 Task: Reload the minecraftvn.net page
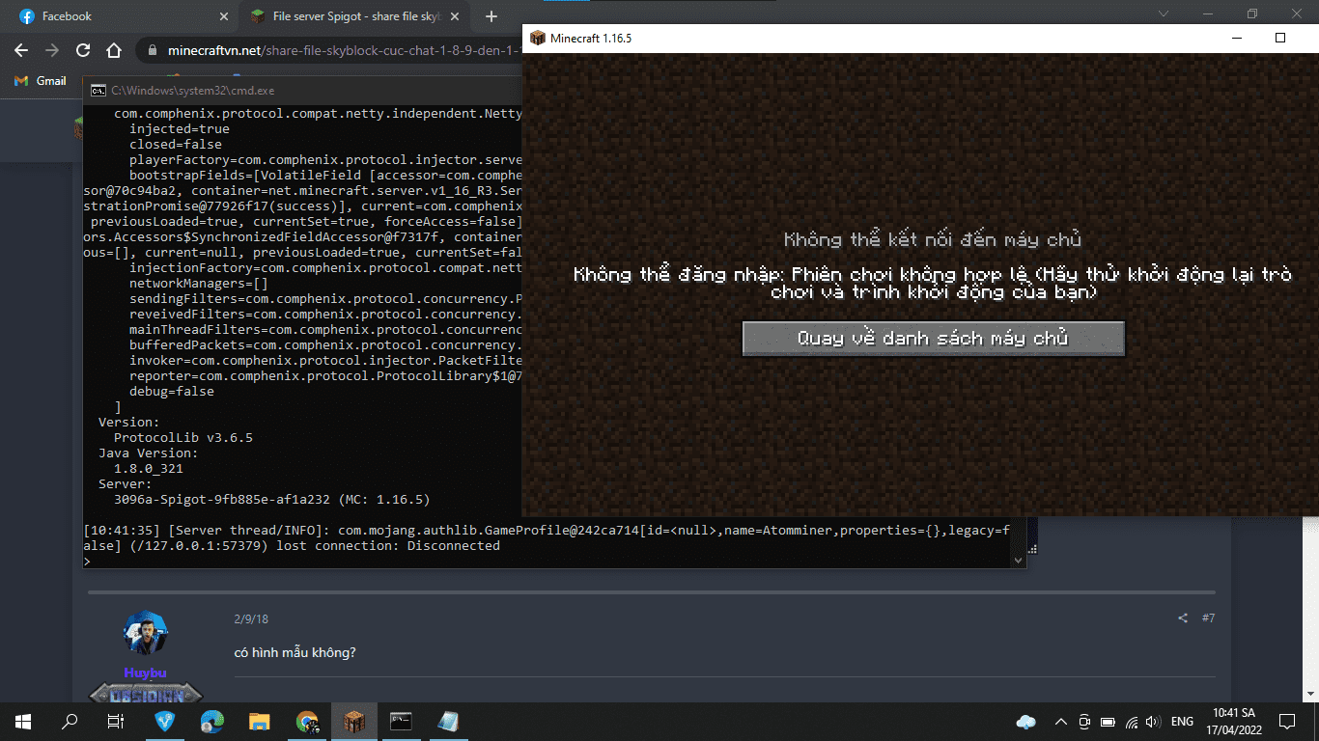pos(83,50)
